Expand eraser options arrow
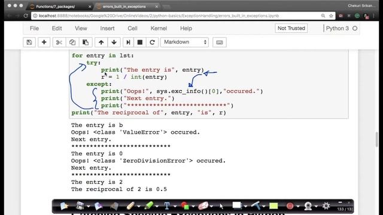 (x=211, y=207)
